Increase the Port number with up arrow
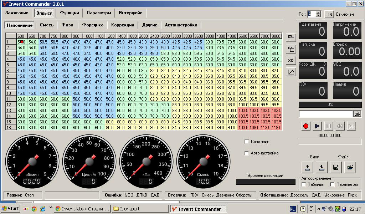The width and height of the screenshot is (365, 214). click(318, 12)
